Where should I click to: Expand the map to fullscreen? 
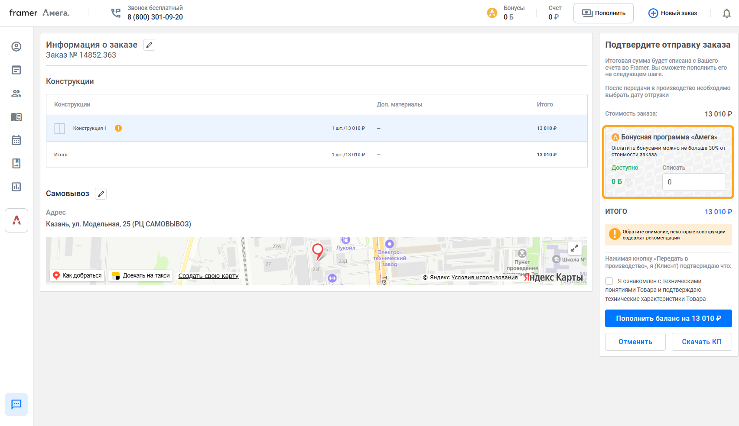(x=574, y=248)
